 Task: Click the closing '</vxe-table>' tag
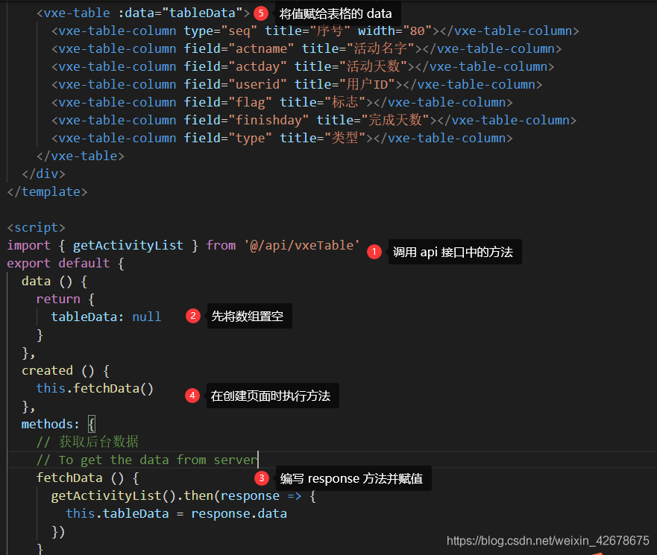(81, 156)
